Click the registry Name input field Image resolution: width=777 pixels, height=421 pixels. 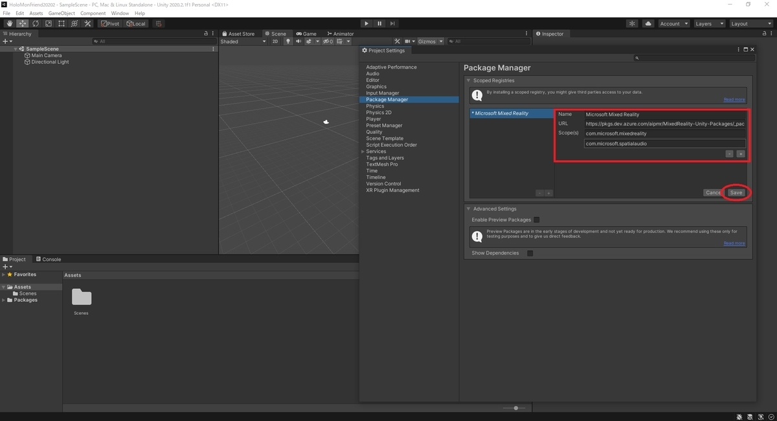pos(665,115)
